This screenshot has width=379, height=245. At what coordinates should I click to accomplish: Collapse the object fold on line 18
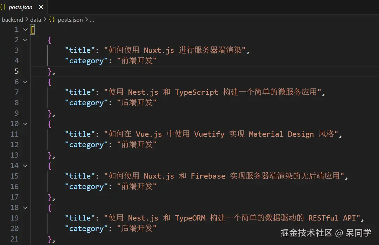click(x=25, y=208)
